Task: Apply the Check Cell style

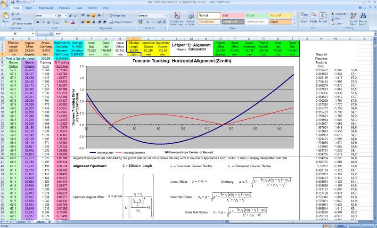Action: pyautogui.click(x=232, y=22)
